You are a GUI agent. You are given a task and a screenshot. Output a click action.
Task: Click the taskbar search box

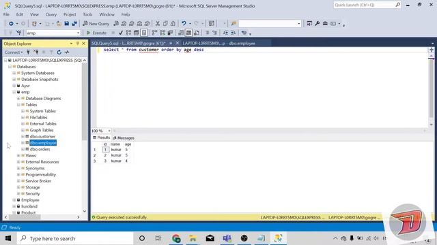pyautogui.click(x=75, y=238)
